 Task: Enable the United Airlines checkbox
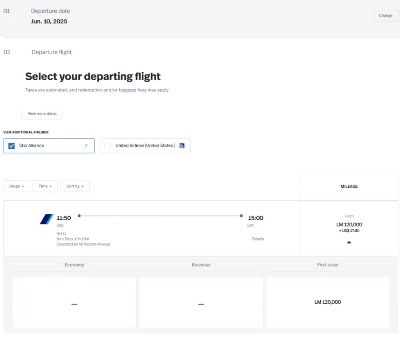[108, 146]
